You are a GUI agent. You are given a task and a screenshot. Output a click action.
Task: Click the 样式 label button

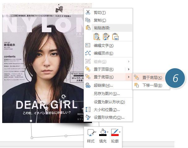91,141
